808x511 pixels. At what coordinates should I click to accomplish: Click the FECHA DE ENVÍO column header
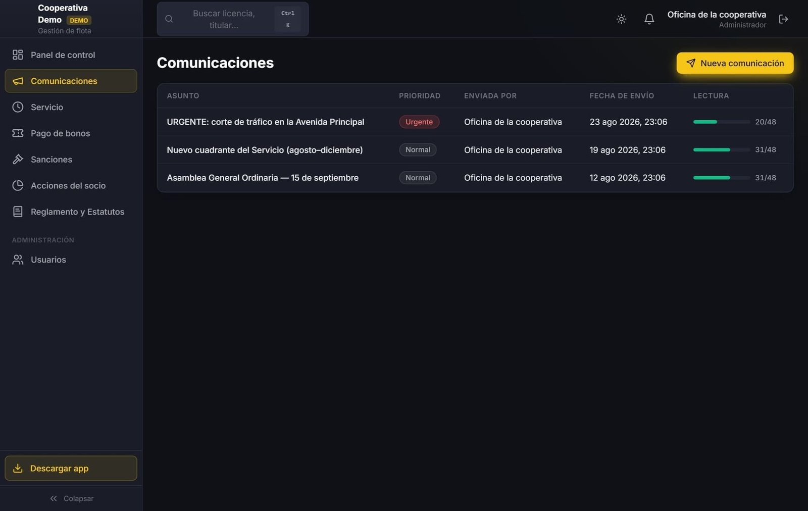pyautogui.click(x=622, y=95)
